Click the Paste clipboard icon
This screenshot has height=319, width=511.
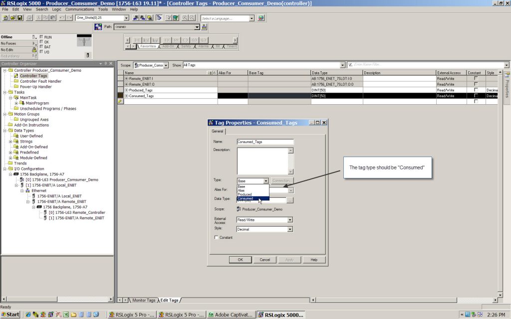[53, 18]
